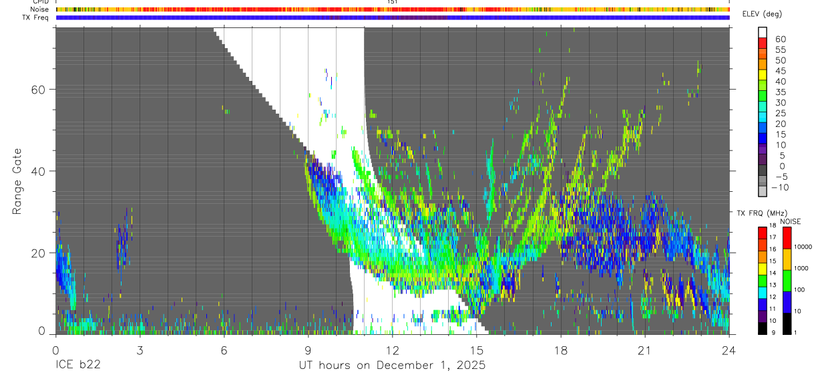The width and height of the screenshot is (820, 379).
Task: Pick green NOISE swatch between 1000 and 100
Action: click(788, 281)
